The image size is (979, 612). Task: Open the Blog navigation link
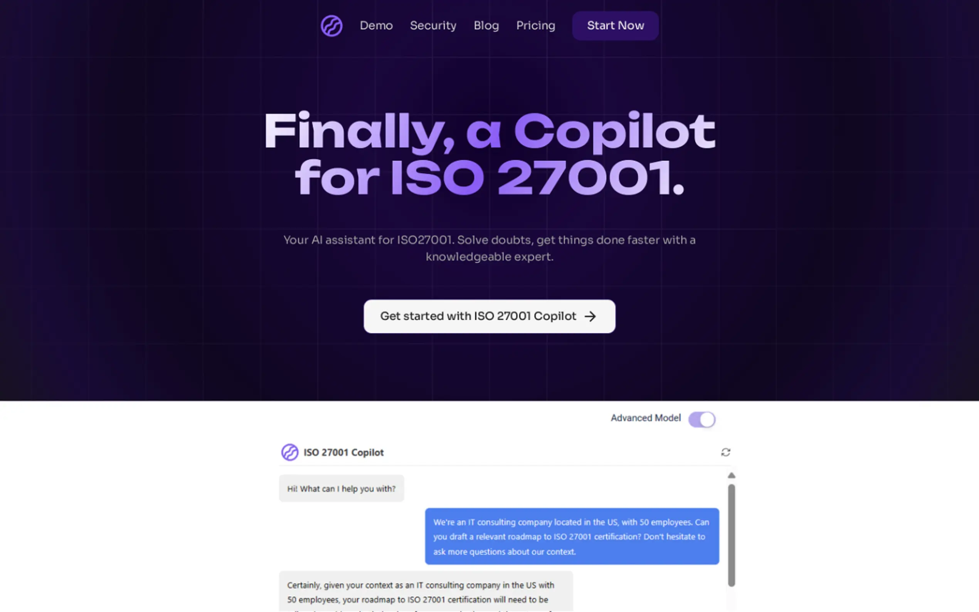(486, 25)
